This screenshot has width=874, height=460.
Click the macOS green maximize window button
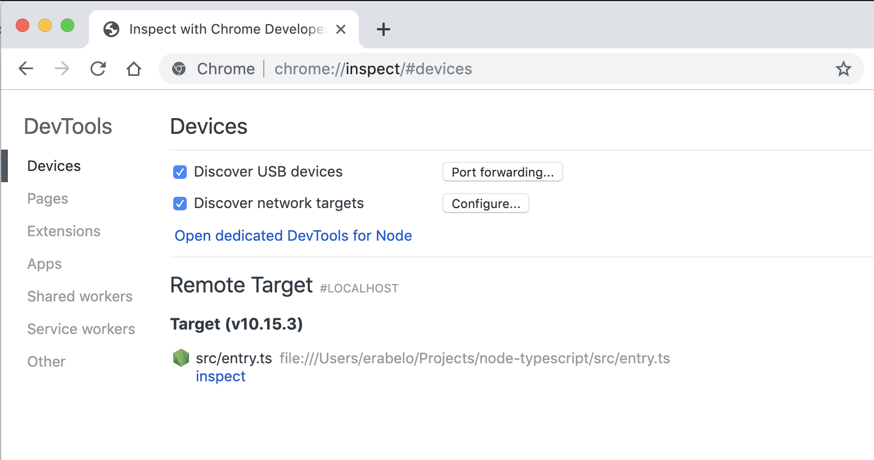pos(67,25)
